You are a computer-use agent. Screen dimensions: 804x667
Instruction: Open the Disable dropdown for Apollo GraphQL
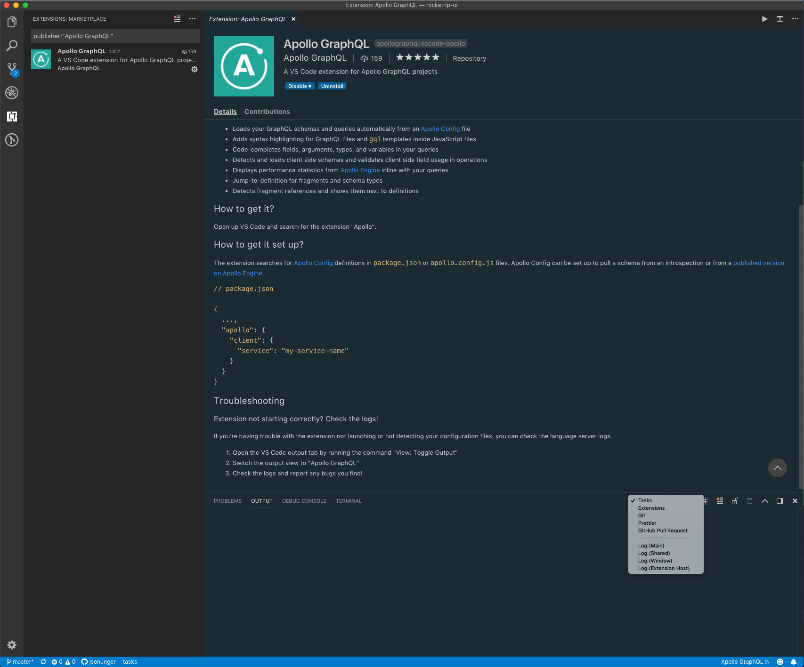(300, 86)
